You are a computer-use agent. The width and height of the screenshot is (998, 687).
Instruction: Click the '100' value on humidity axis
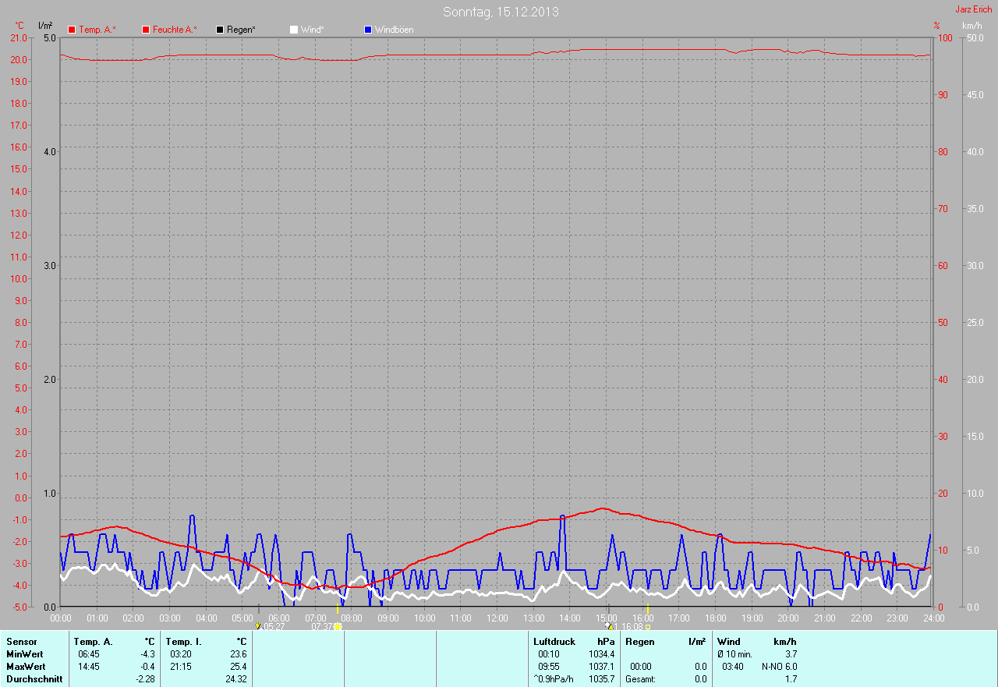point(944,38)
